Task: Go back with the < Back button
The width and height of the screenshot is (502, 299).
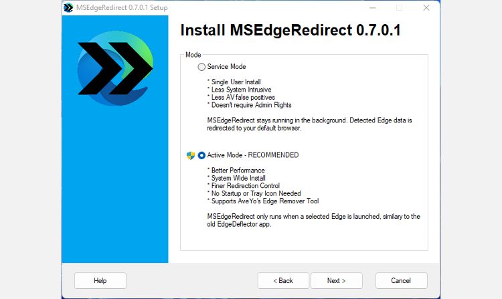Action: 283,280
